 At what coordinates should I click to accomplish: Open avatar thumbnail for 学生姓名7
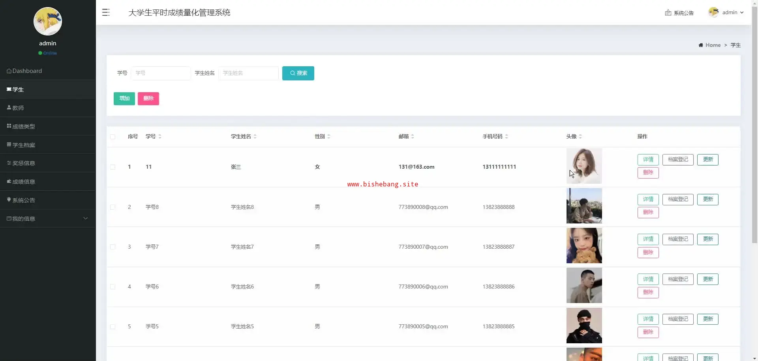584,246
